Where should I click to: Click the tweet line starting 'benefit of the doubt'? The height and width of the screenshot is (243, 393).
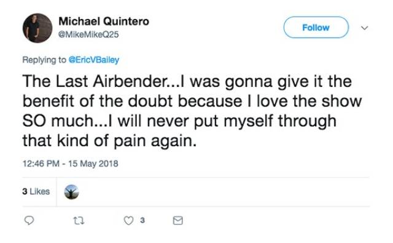192,101
